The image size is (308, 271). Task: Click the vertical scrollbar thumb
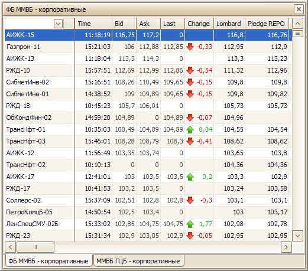click(x=297, y=34)
